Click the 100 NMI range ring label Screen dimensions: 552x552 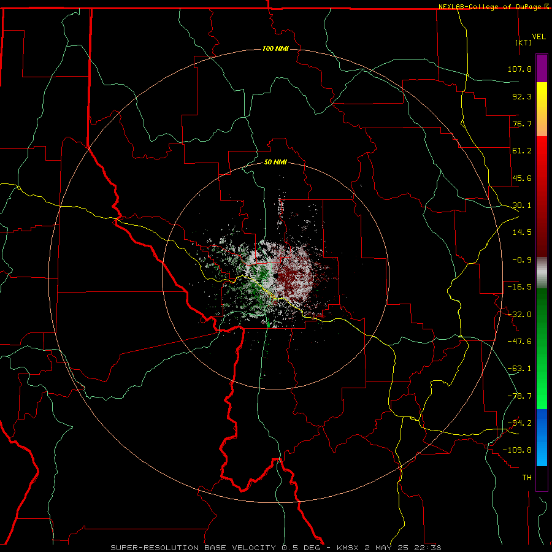275,48
